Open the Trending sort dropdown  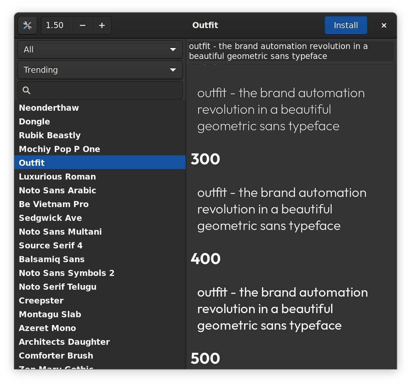(x=100, y=70)
